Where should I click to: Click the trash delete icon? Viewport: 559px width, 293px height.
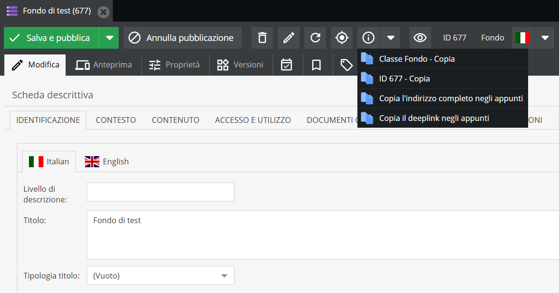[x=262, y=38]
